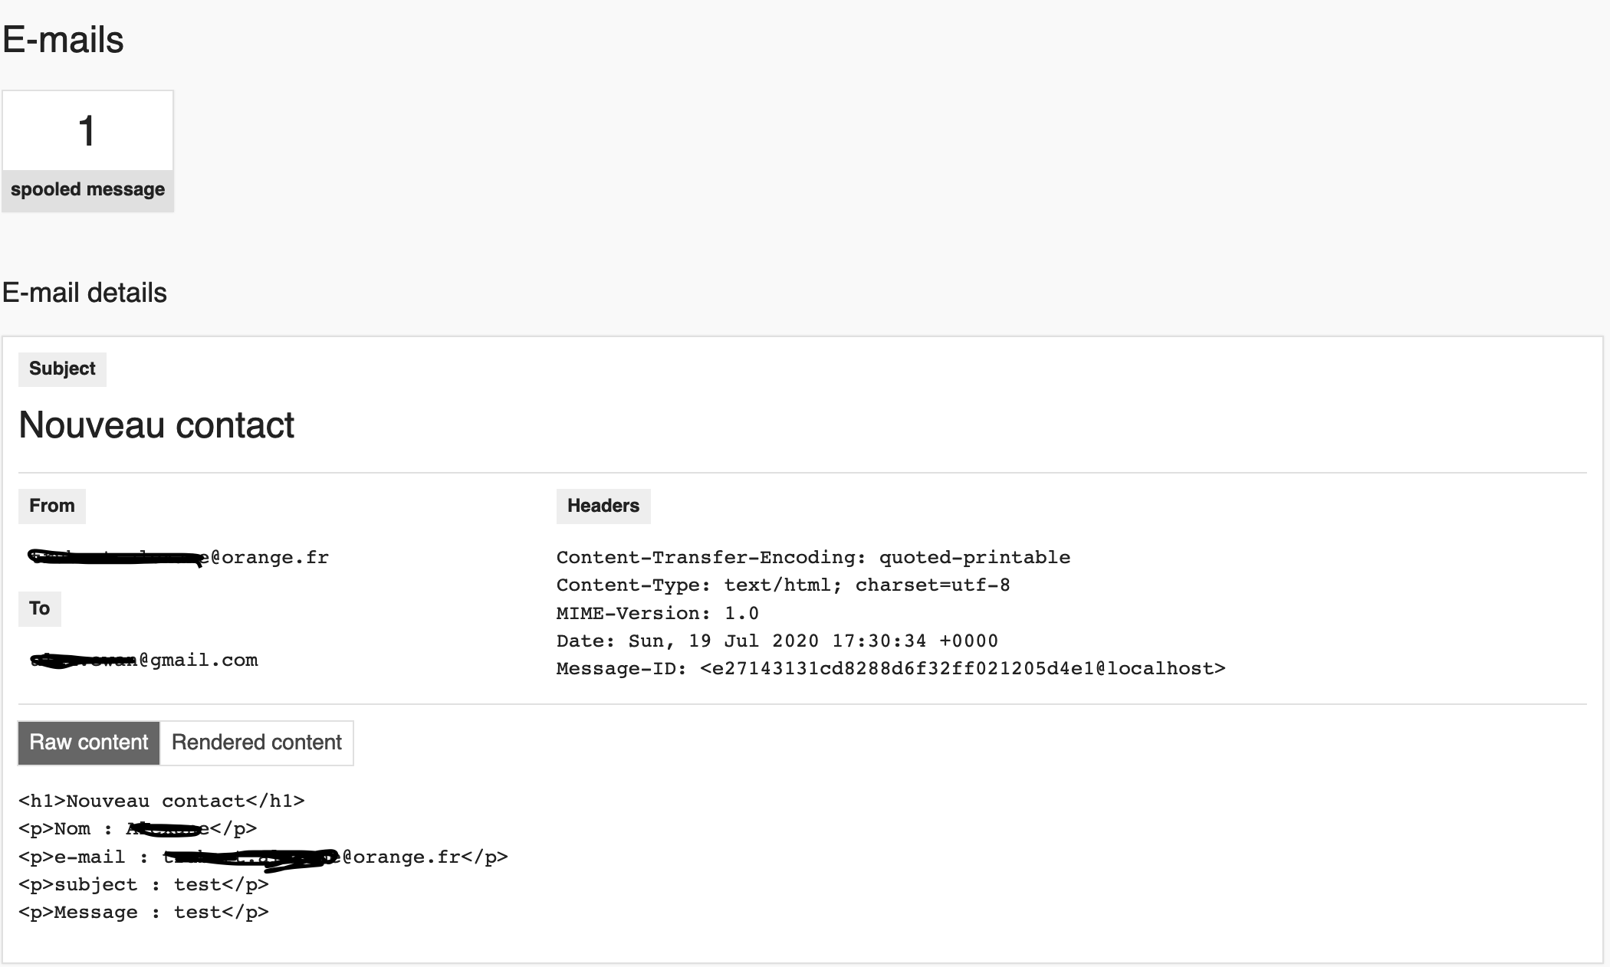1610x967 pixels.
Task: Click the gmail.com recipient address
Action: (x=143, y=660)
